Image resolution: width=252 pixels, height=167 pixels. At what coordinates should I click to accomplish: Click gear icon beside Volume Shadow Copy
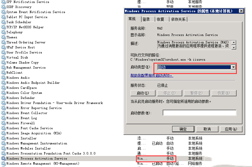pos(3,62)
